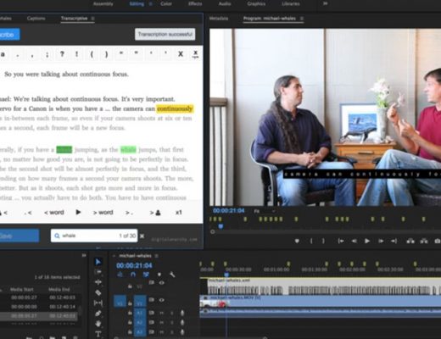The height and width of the screenshot is (339, 441).
Task: Open Transcriptive panel hamburger menu
Action: click(92, 19)
